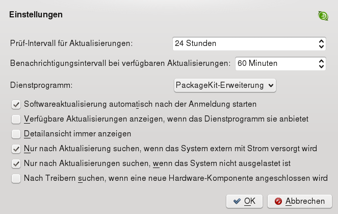Screen dimensions: 338x214
Task: Disable automatic software update start after login
Action: 16,104
